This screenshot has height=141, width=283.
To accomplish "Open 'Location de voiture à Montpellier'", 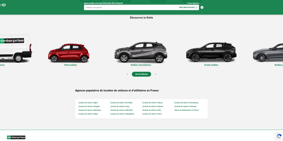I will point(122,114).
